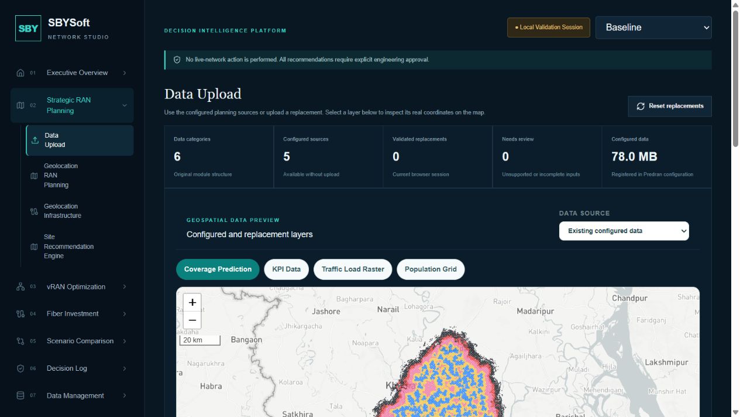Click the Validated replacements card
This screenshot has height=417, width=740.
438,157
